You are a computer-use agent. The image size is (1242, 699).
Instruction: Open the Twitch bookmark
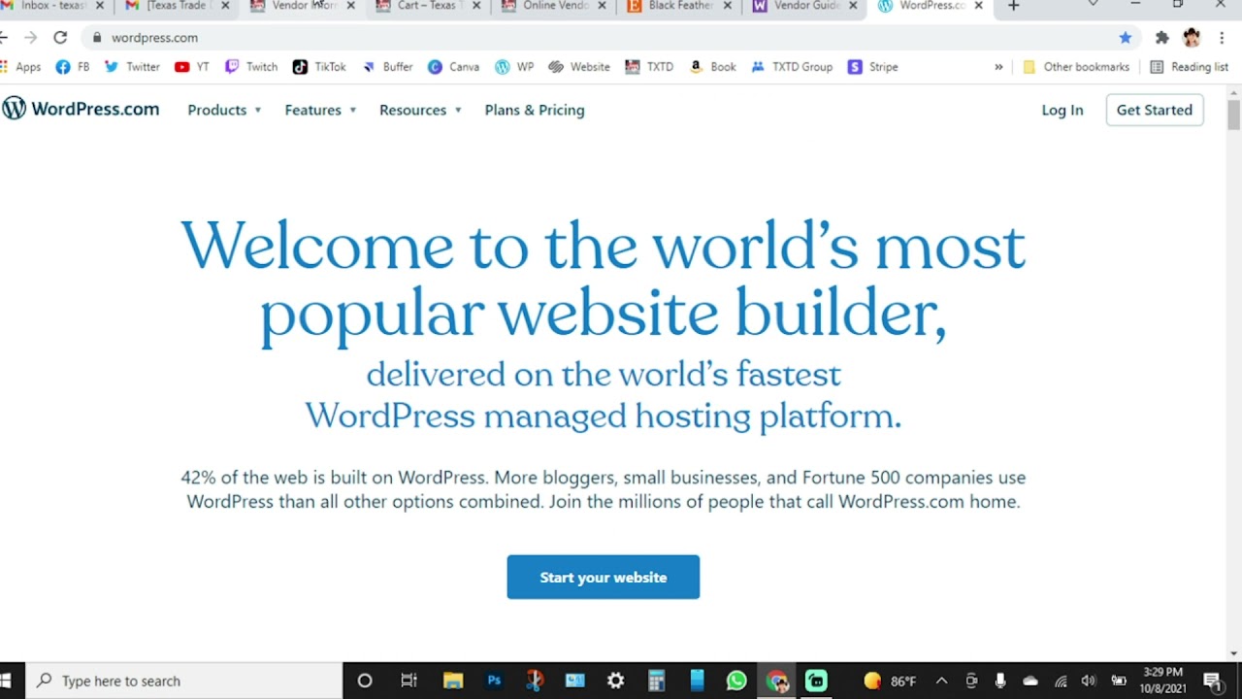(250, 67)
